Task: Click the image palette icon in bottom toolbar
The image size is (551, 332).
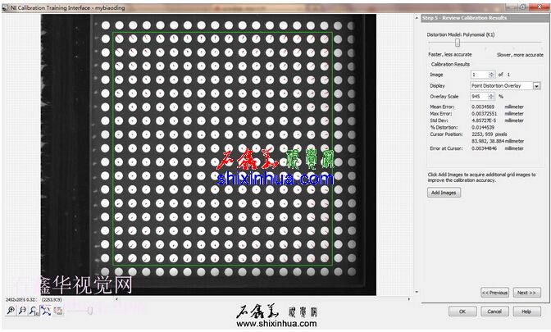Action: [x=58, y=311]
